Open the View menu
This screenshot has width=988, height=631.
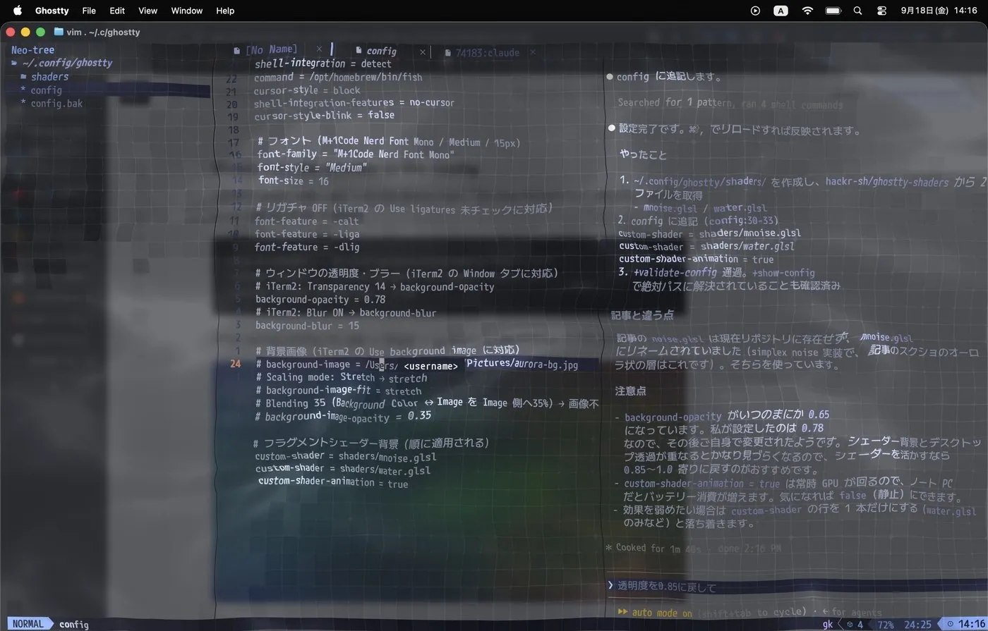[148, 11]
